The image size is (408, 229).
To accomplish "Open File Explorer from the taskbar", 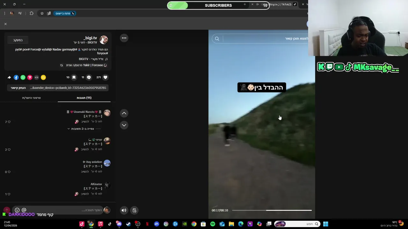I will coord(231,224).
